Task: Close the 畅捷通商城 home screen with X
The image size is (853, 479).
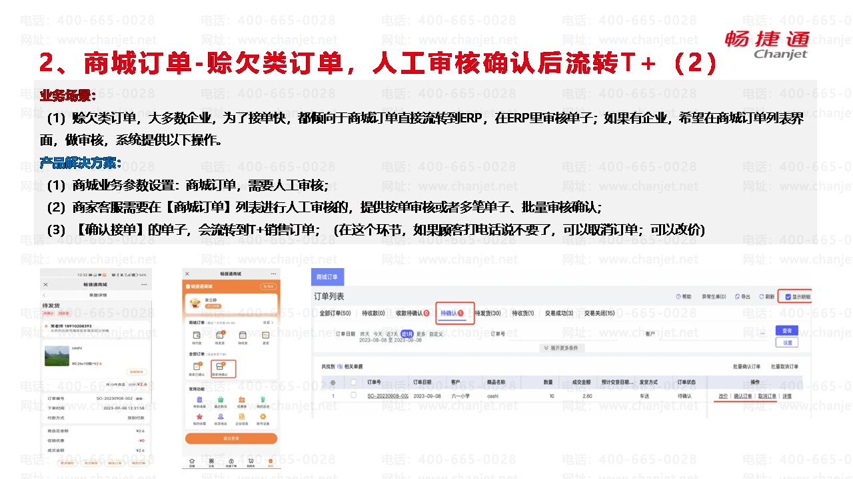Action: click(x=187, y=274)
